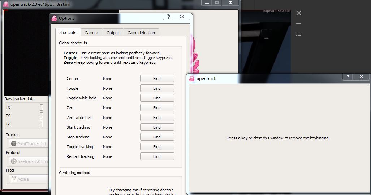
Task: Click the main opentrack window octopus icon
Action: point(6,4)
